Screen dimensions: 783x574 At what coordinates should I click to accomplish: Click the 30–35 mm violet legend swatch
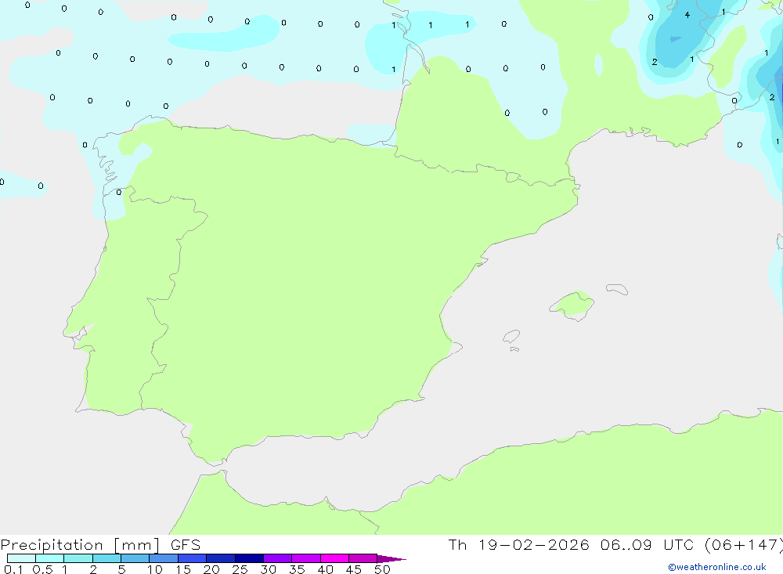[x=278, y=558]
